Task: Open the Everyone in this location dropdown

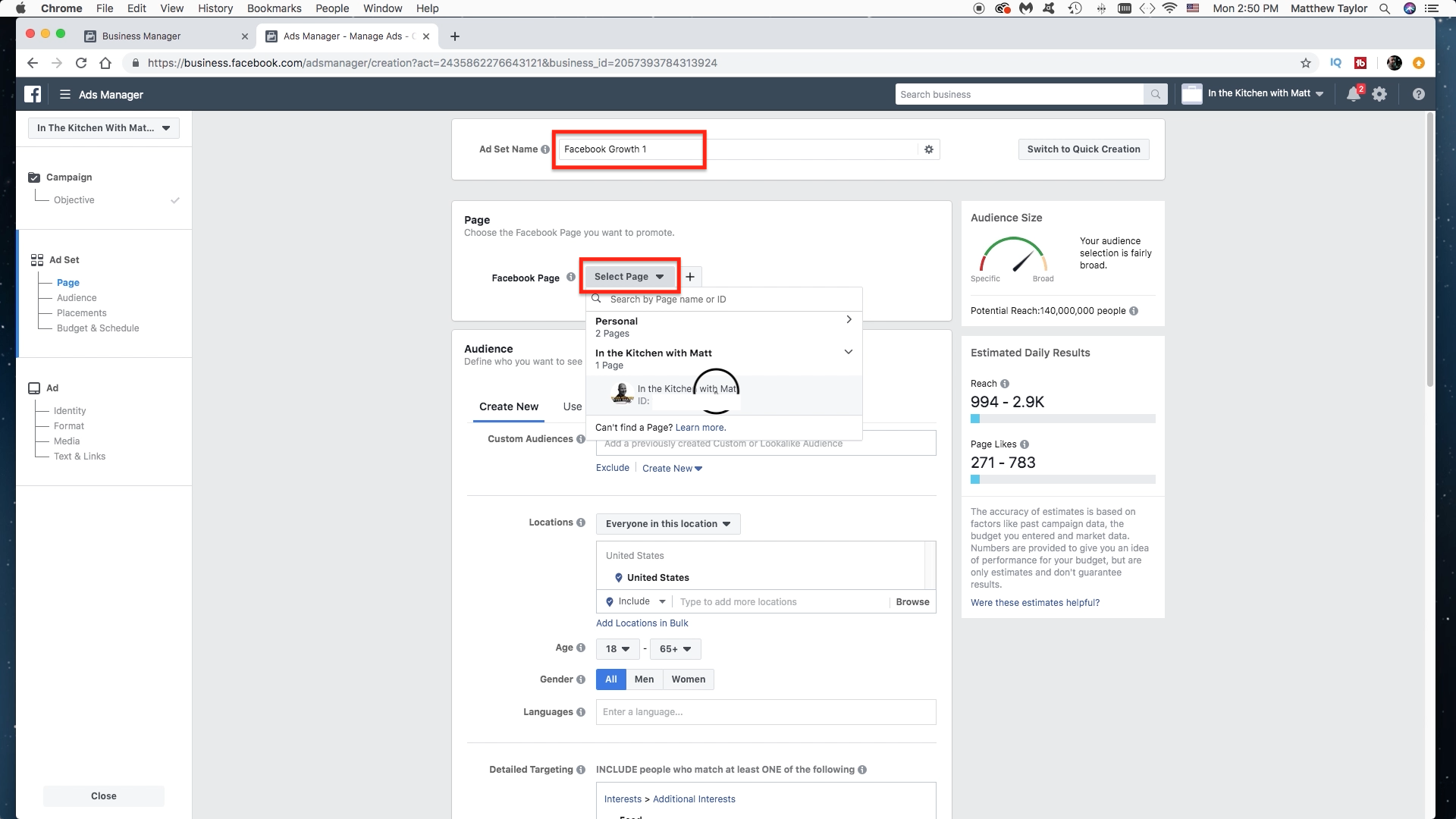Action: click(667, 523)
